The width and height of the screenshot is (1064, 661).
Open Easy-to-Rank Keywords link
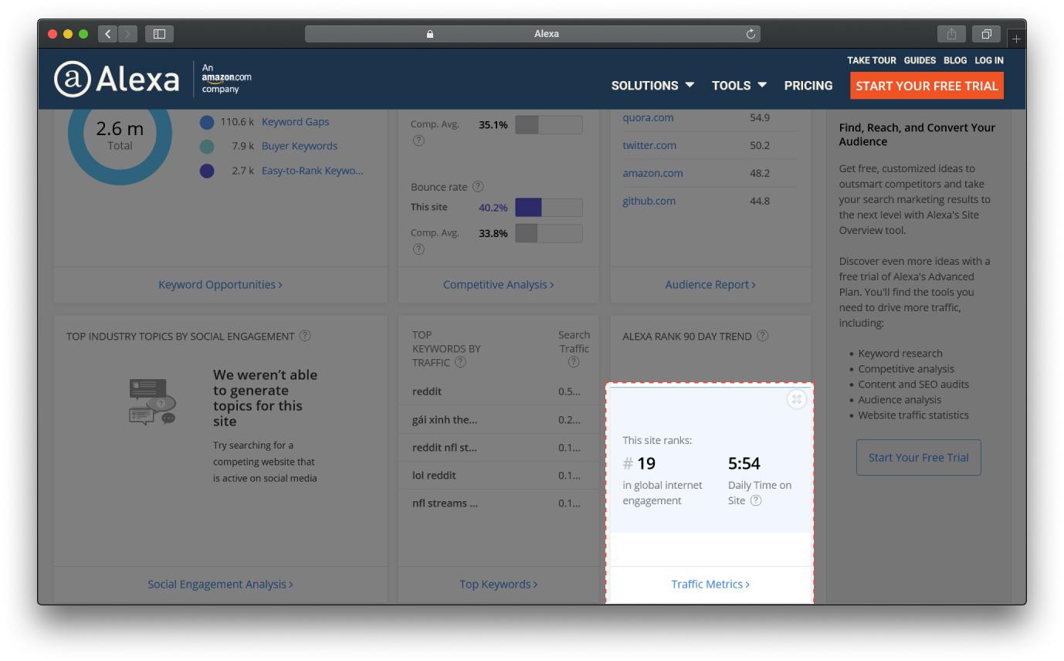tap(312, 171)
